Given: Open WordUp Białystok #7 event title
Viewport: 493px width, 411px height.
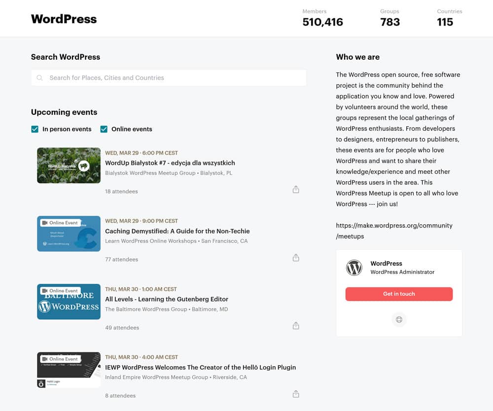Looking at the screenshot, I should tap(170, 163).
